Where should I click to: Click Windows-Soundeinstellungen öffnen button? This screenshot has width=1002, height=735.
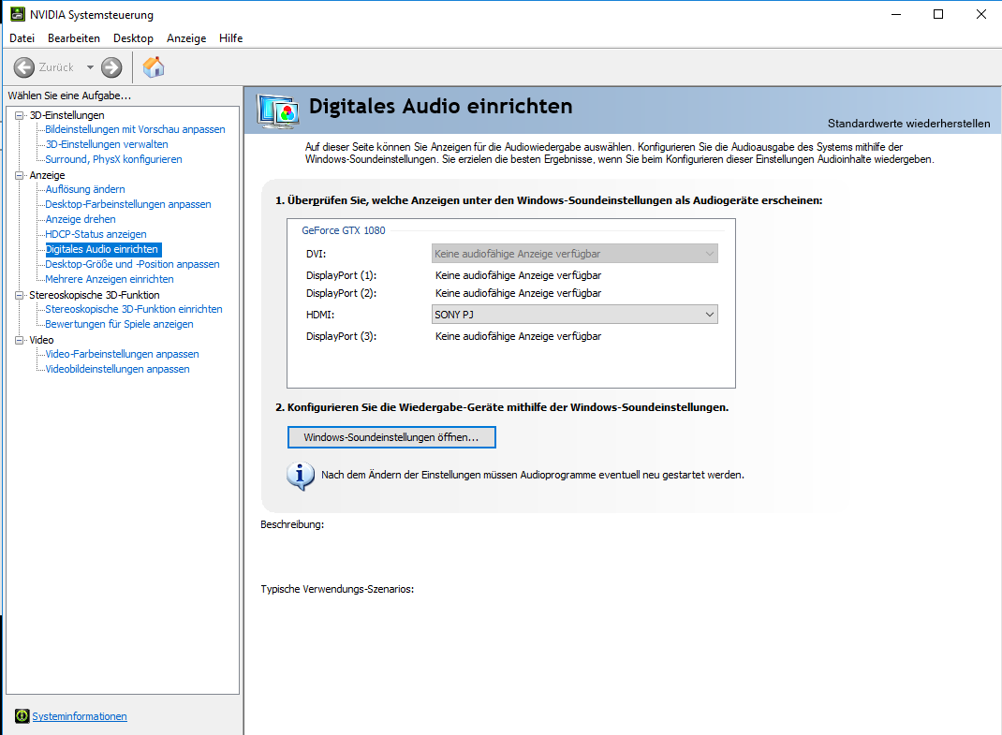[x=391, y=437]
